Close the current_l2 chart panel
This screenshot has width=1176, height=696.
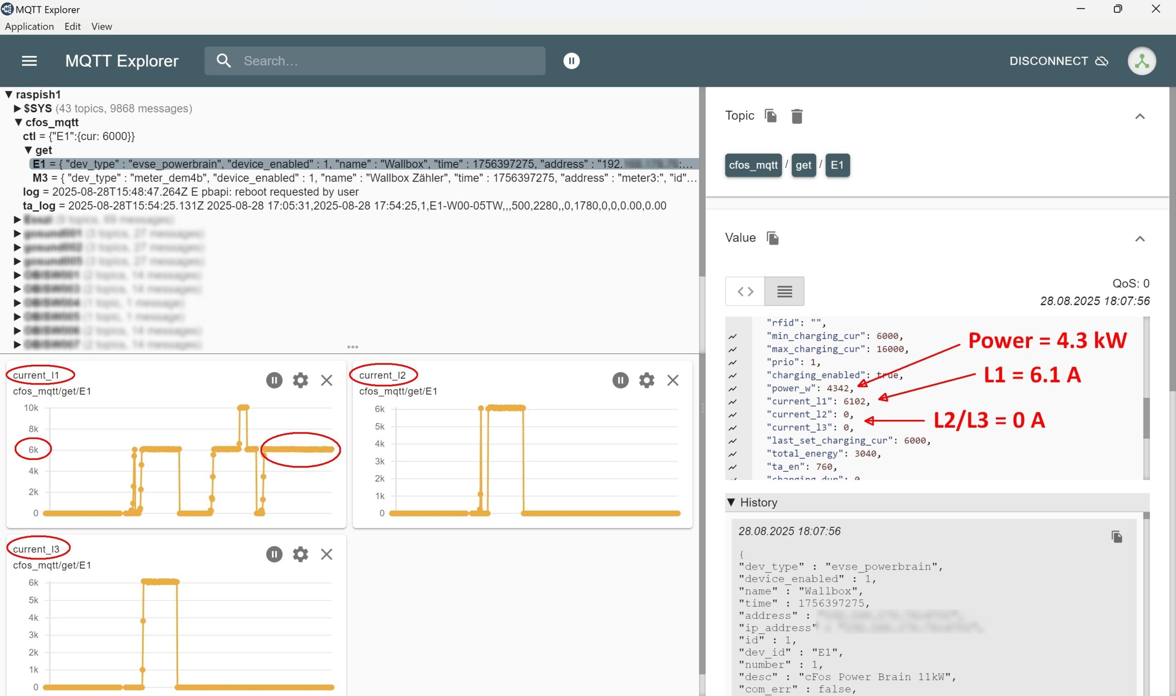[x=673, y=380]
